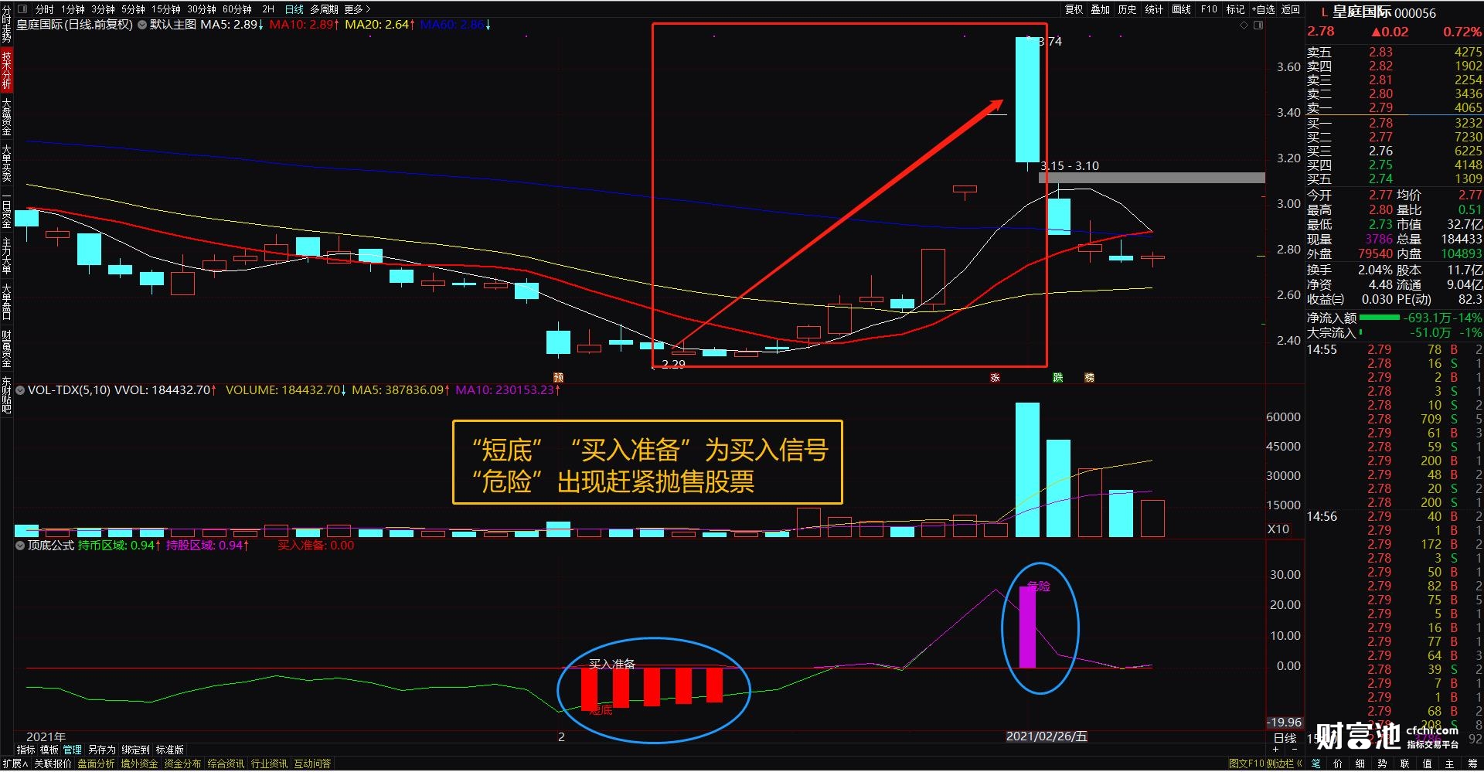Collapse the 侧边栏 sidebar toggle
This screenshot has width=1484, height=772.
[x=1284, y=764]
